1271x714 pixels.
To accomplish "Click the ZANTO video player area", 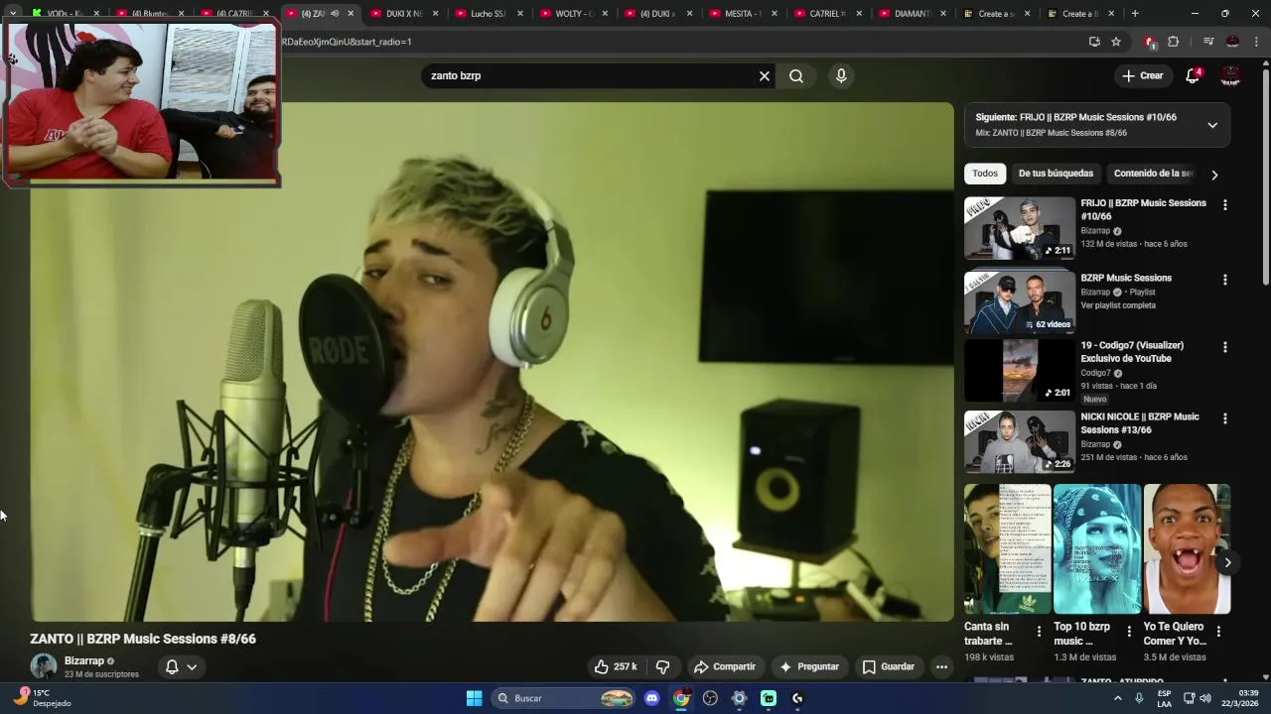I will (x=492, y=362).
